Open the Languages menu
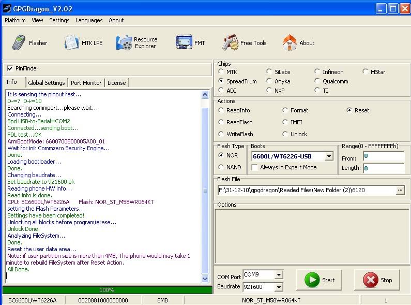411x305 pixels. tap(89, 20)
